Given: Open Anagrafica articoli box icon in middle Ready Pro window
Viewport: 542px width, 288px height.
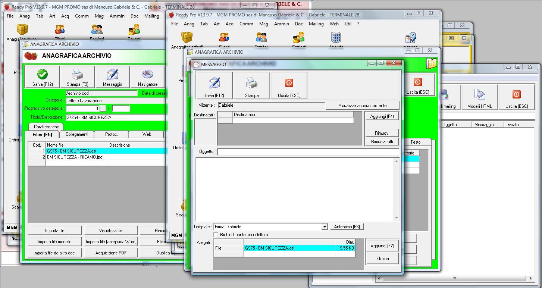Looking at the screenshot, I should (187, 37).
